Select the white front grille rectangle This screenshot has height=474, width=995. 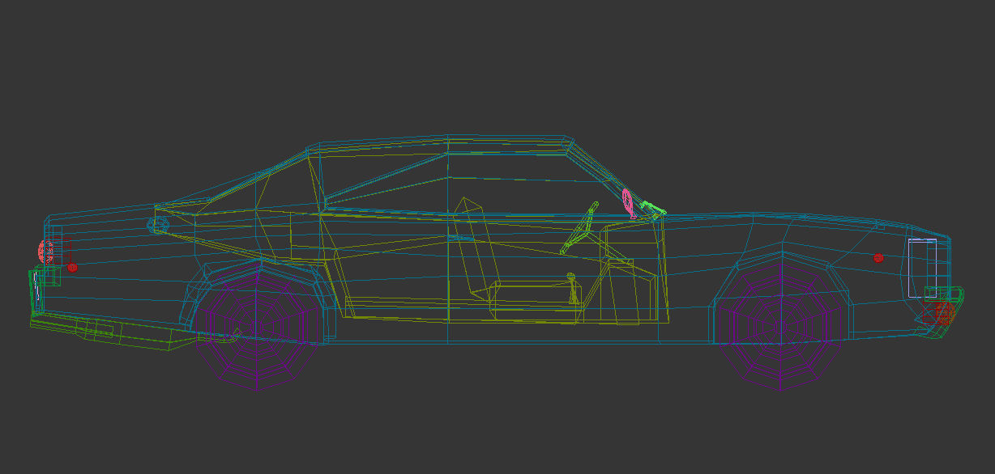coord(922,268)
